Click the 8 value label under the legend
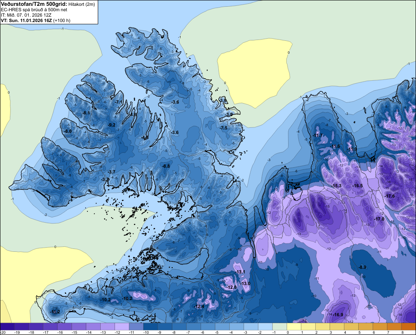416x335 pixels. [x=402, y=333]
